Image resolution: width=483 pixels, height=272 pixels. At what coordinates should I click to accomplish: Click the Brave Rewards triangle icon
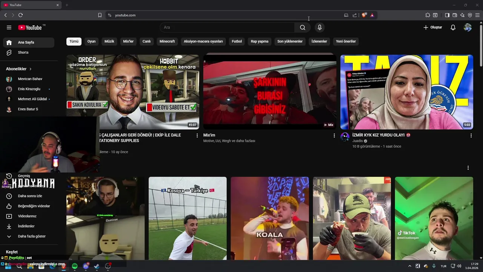372,15
